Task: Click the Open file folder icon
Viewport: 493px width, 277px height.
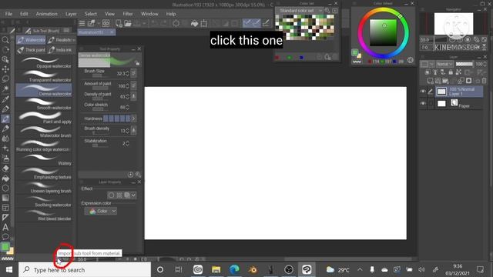Action: point(127,23)
